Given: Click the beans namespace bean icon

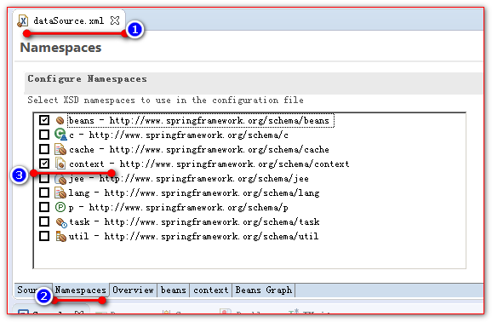Looking at the screenshot, I should point(60,120).
